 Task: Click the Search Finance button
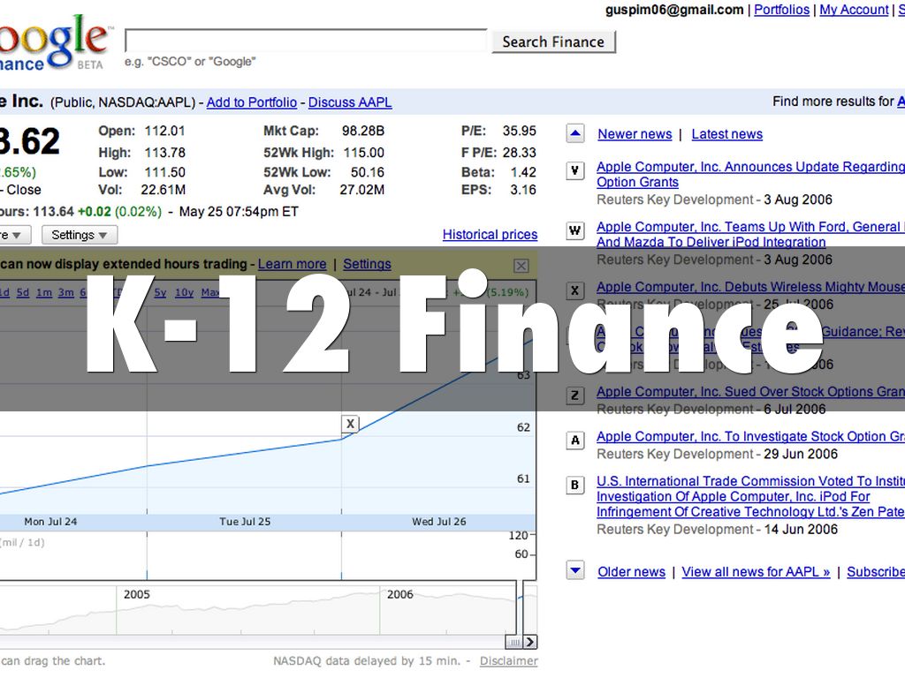[x=553, y=41]
